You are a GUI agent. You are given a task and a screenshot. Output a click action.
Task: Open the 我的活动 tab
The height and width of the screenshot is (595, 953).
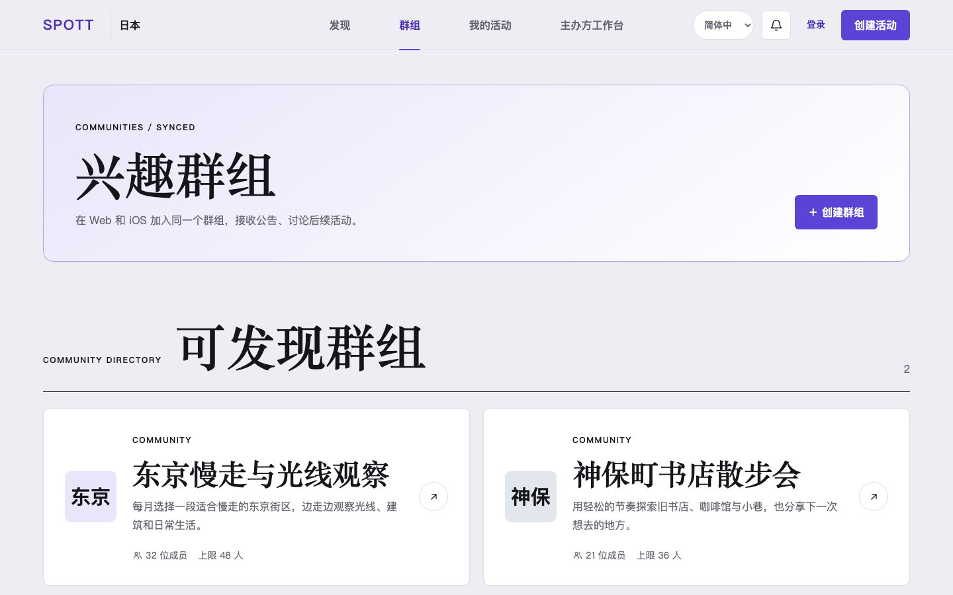tap(490, 25)
